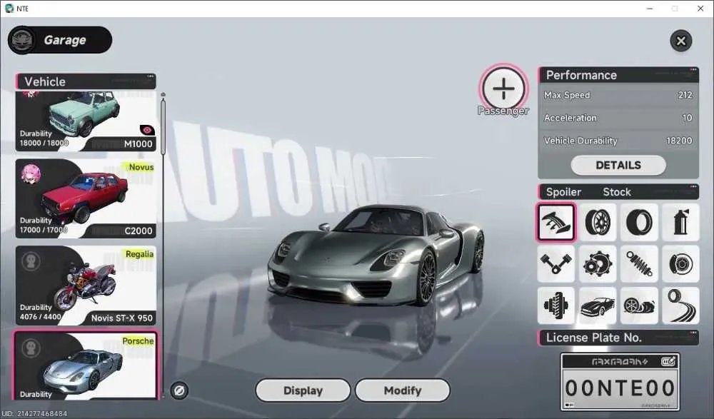Click the Max Speed value 212
The width and height of the screenshot is (714, 419).
(x=685, y=95)
